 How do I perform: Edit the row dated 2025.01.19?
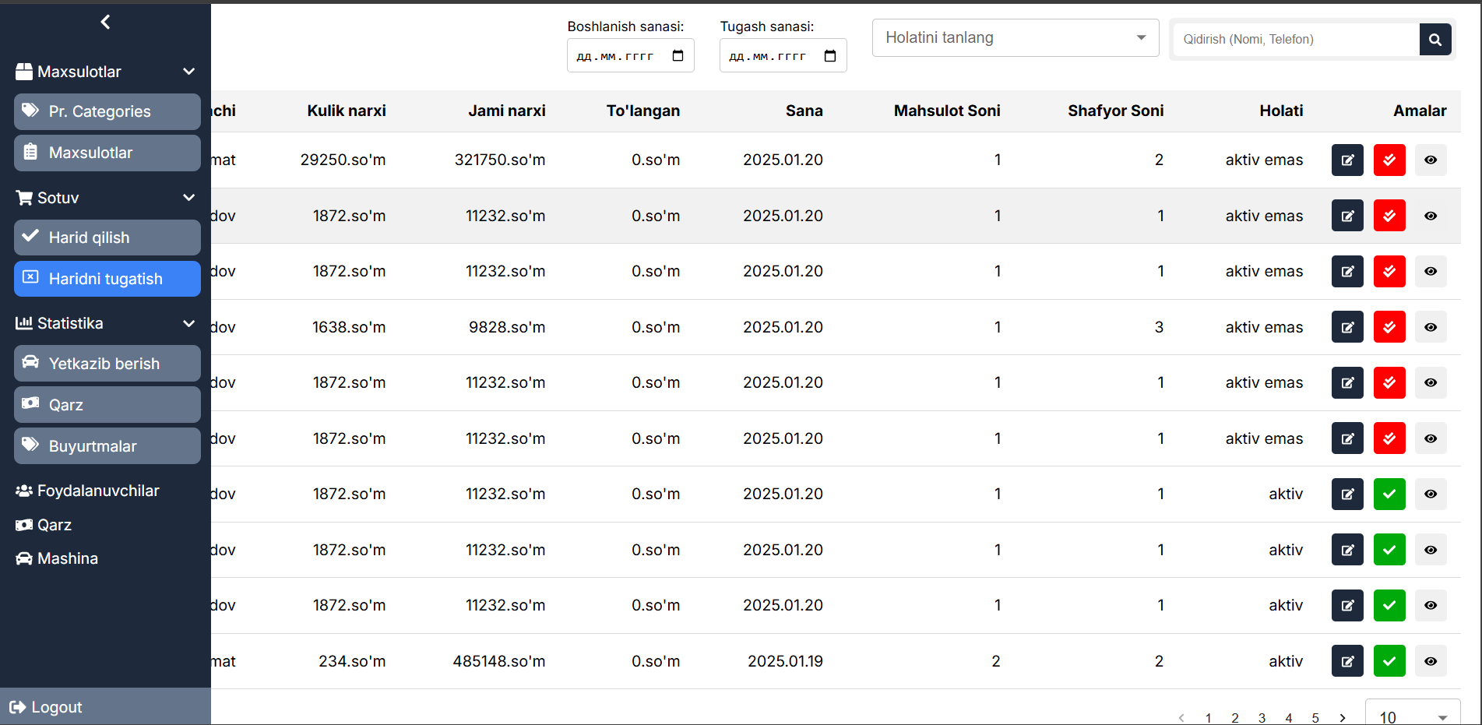(1347, 661)
